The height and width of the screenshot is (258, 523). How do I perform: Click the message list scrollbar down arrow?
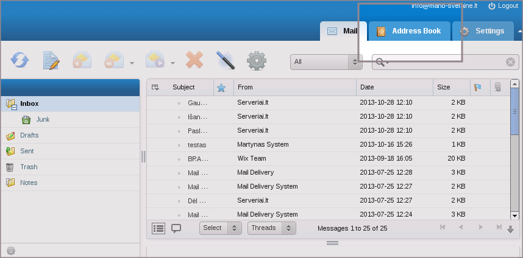point(514,215)
